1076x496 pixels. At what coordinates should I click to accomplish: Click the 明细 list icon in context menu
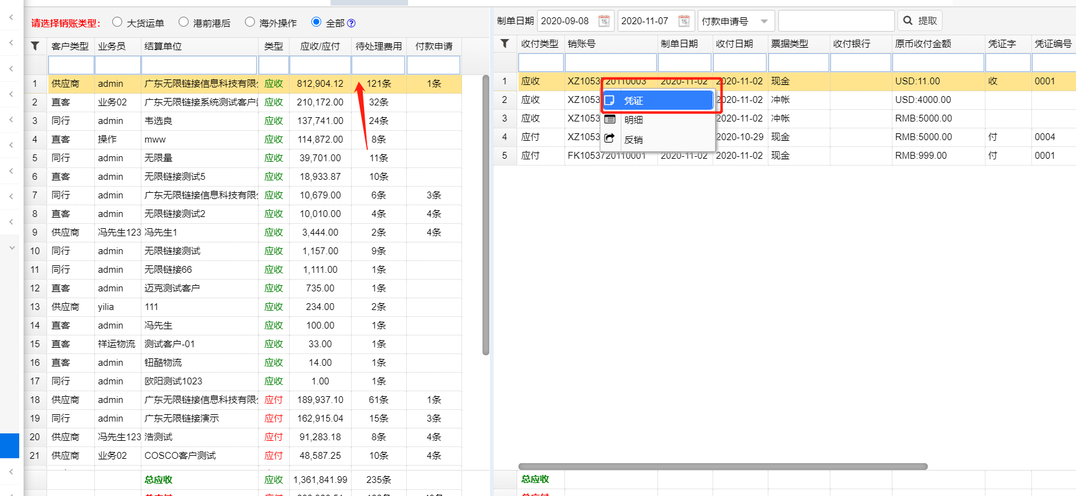point(610,120)
